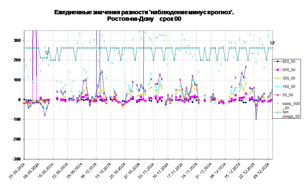The height and width of the screenshot is (186, 304).
Task: Click the -300 value axis label
Action: pyautogui.click(x=16, y=159)
